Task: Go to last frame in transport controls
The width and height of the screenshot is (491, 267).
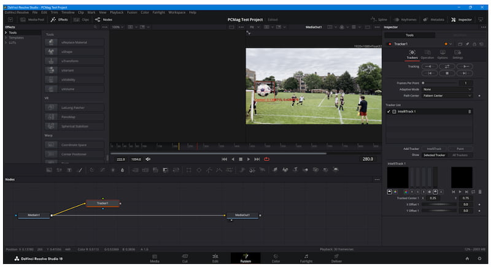Action: tap(257, 159)
